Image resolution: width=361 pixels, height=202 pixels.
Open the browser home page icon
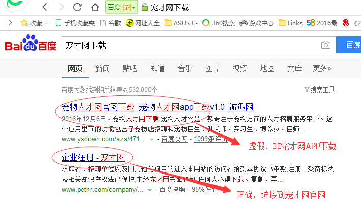coord(95,7)
